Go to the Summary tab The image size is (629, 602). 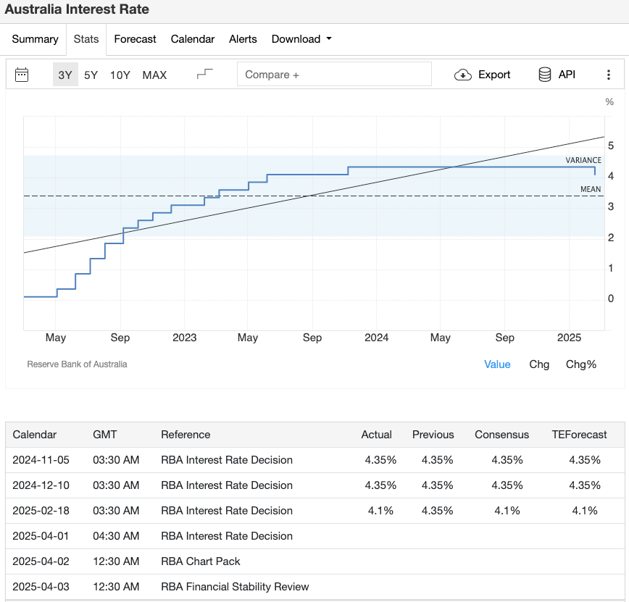pyautogui.click(x=35, y=39)
